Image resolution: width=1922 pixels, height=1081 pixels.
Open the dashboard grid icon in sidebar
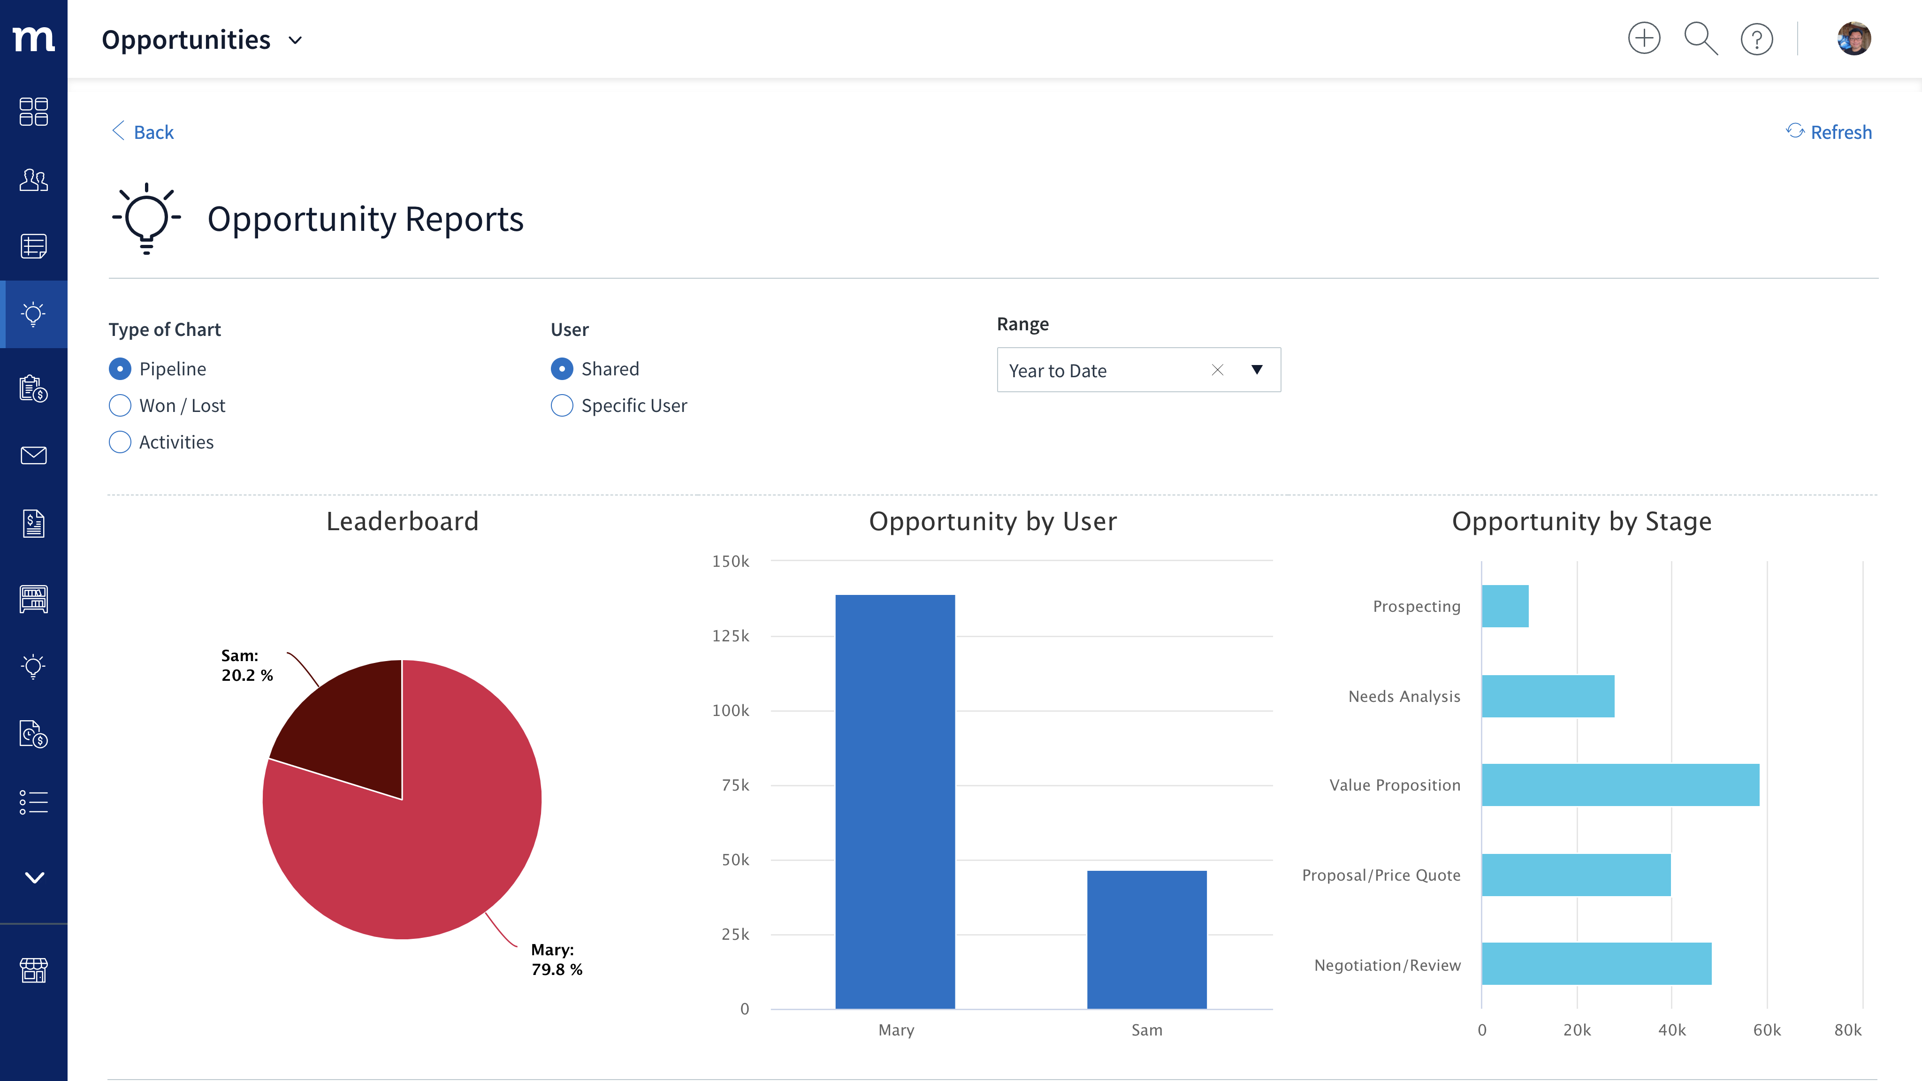coord(34,112)
